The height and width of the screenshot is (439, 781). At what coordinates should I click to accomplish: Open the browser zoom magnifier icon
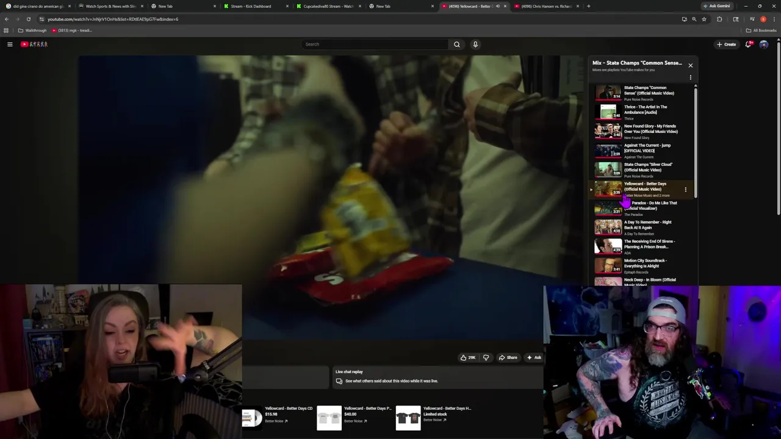coord(694,19)
